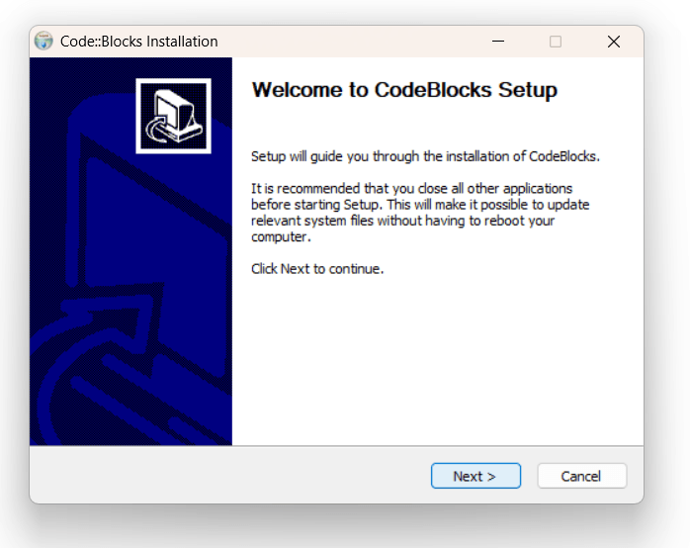Viewport: 690px width, 548px height.
Task: Click the "Setup will guide you" sentence
Action: 425,156
